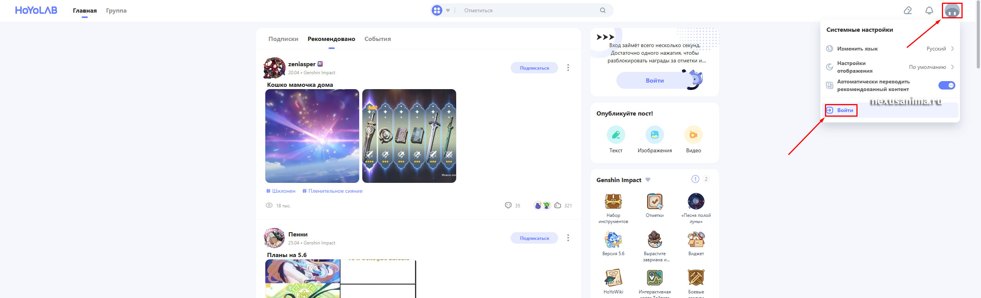This screenshot has width=981, height=298.
Task: Open Изменить язык language setting
Action: click(x=890, y=49)
